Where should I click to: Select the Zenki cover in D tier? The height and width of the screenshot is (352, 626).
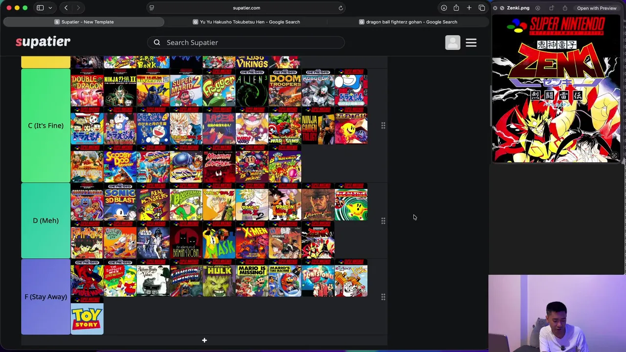coord(318,240)
